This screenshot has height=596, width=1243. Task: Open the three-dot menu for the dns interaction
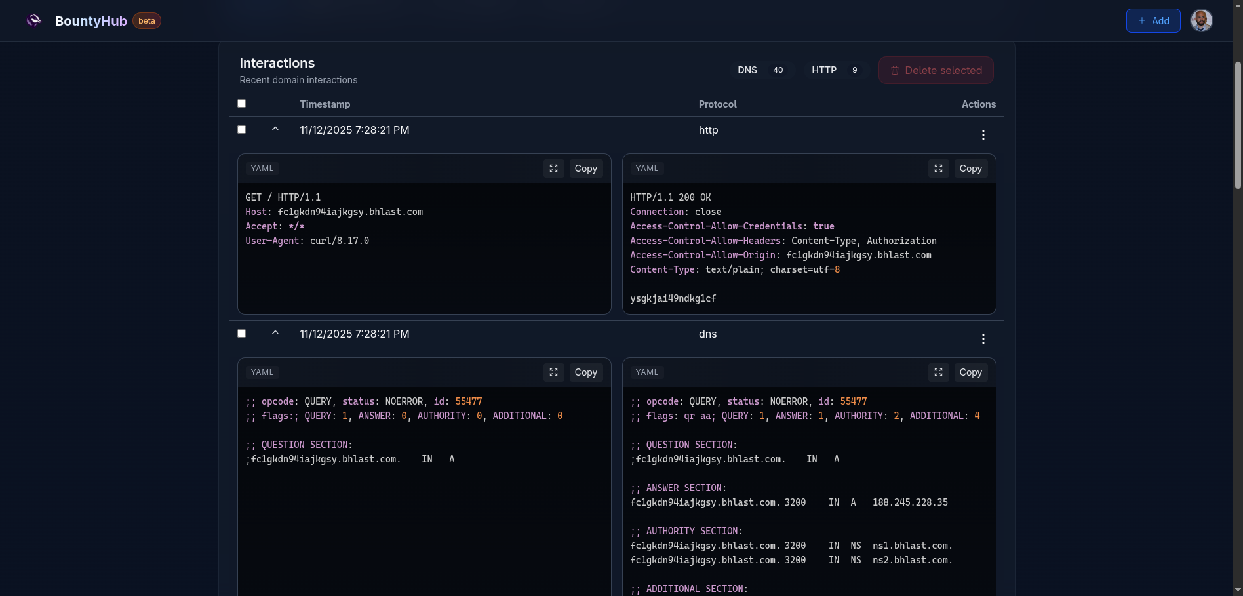click(x=983, y=340)
